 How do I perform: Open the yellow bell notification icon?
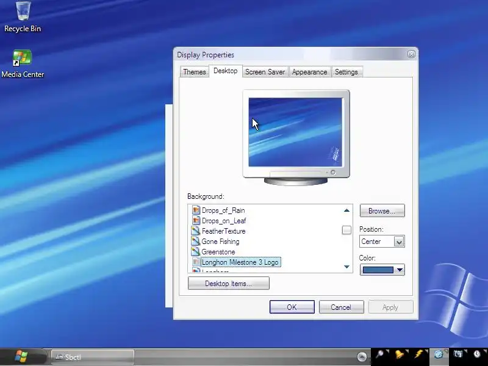400,354
